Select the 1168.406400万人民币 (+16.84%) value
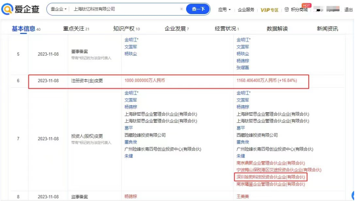 click(x=267, y=80)
